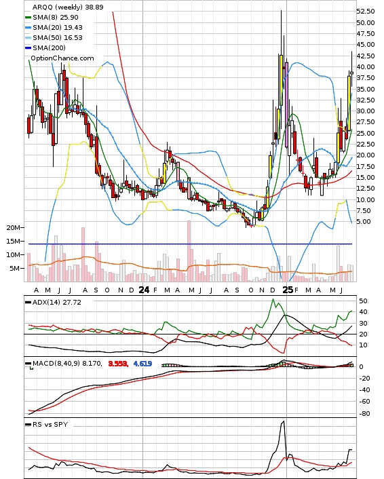Click the OptionChance.com label
Viewport: 384px width, 479px height.
click(x=62, y=58)
